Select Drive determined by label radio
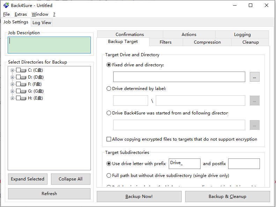Image resolution: width=276 pixels, height=207 pixels. [109, 88]
